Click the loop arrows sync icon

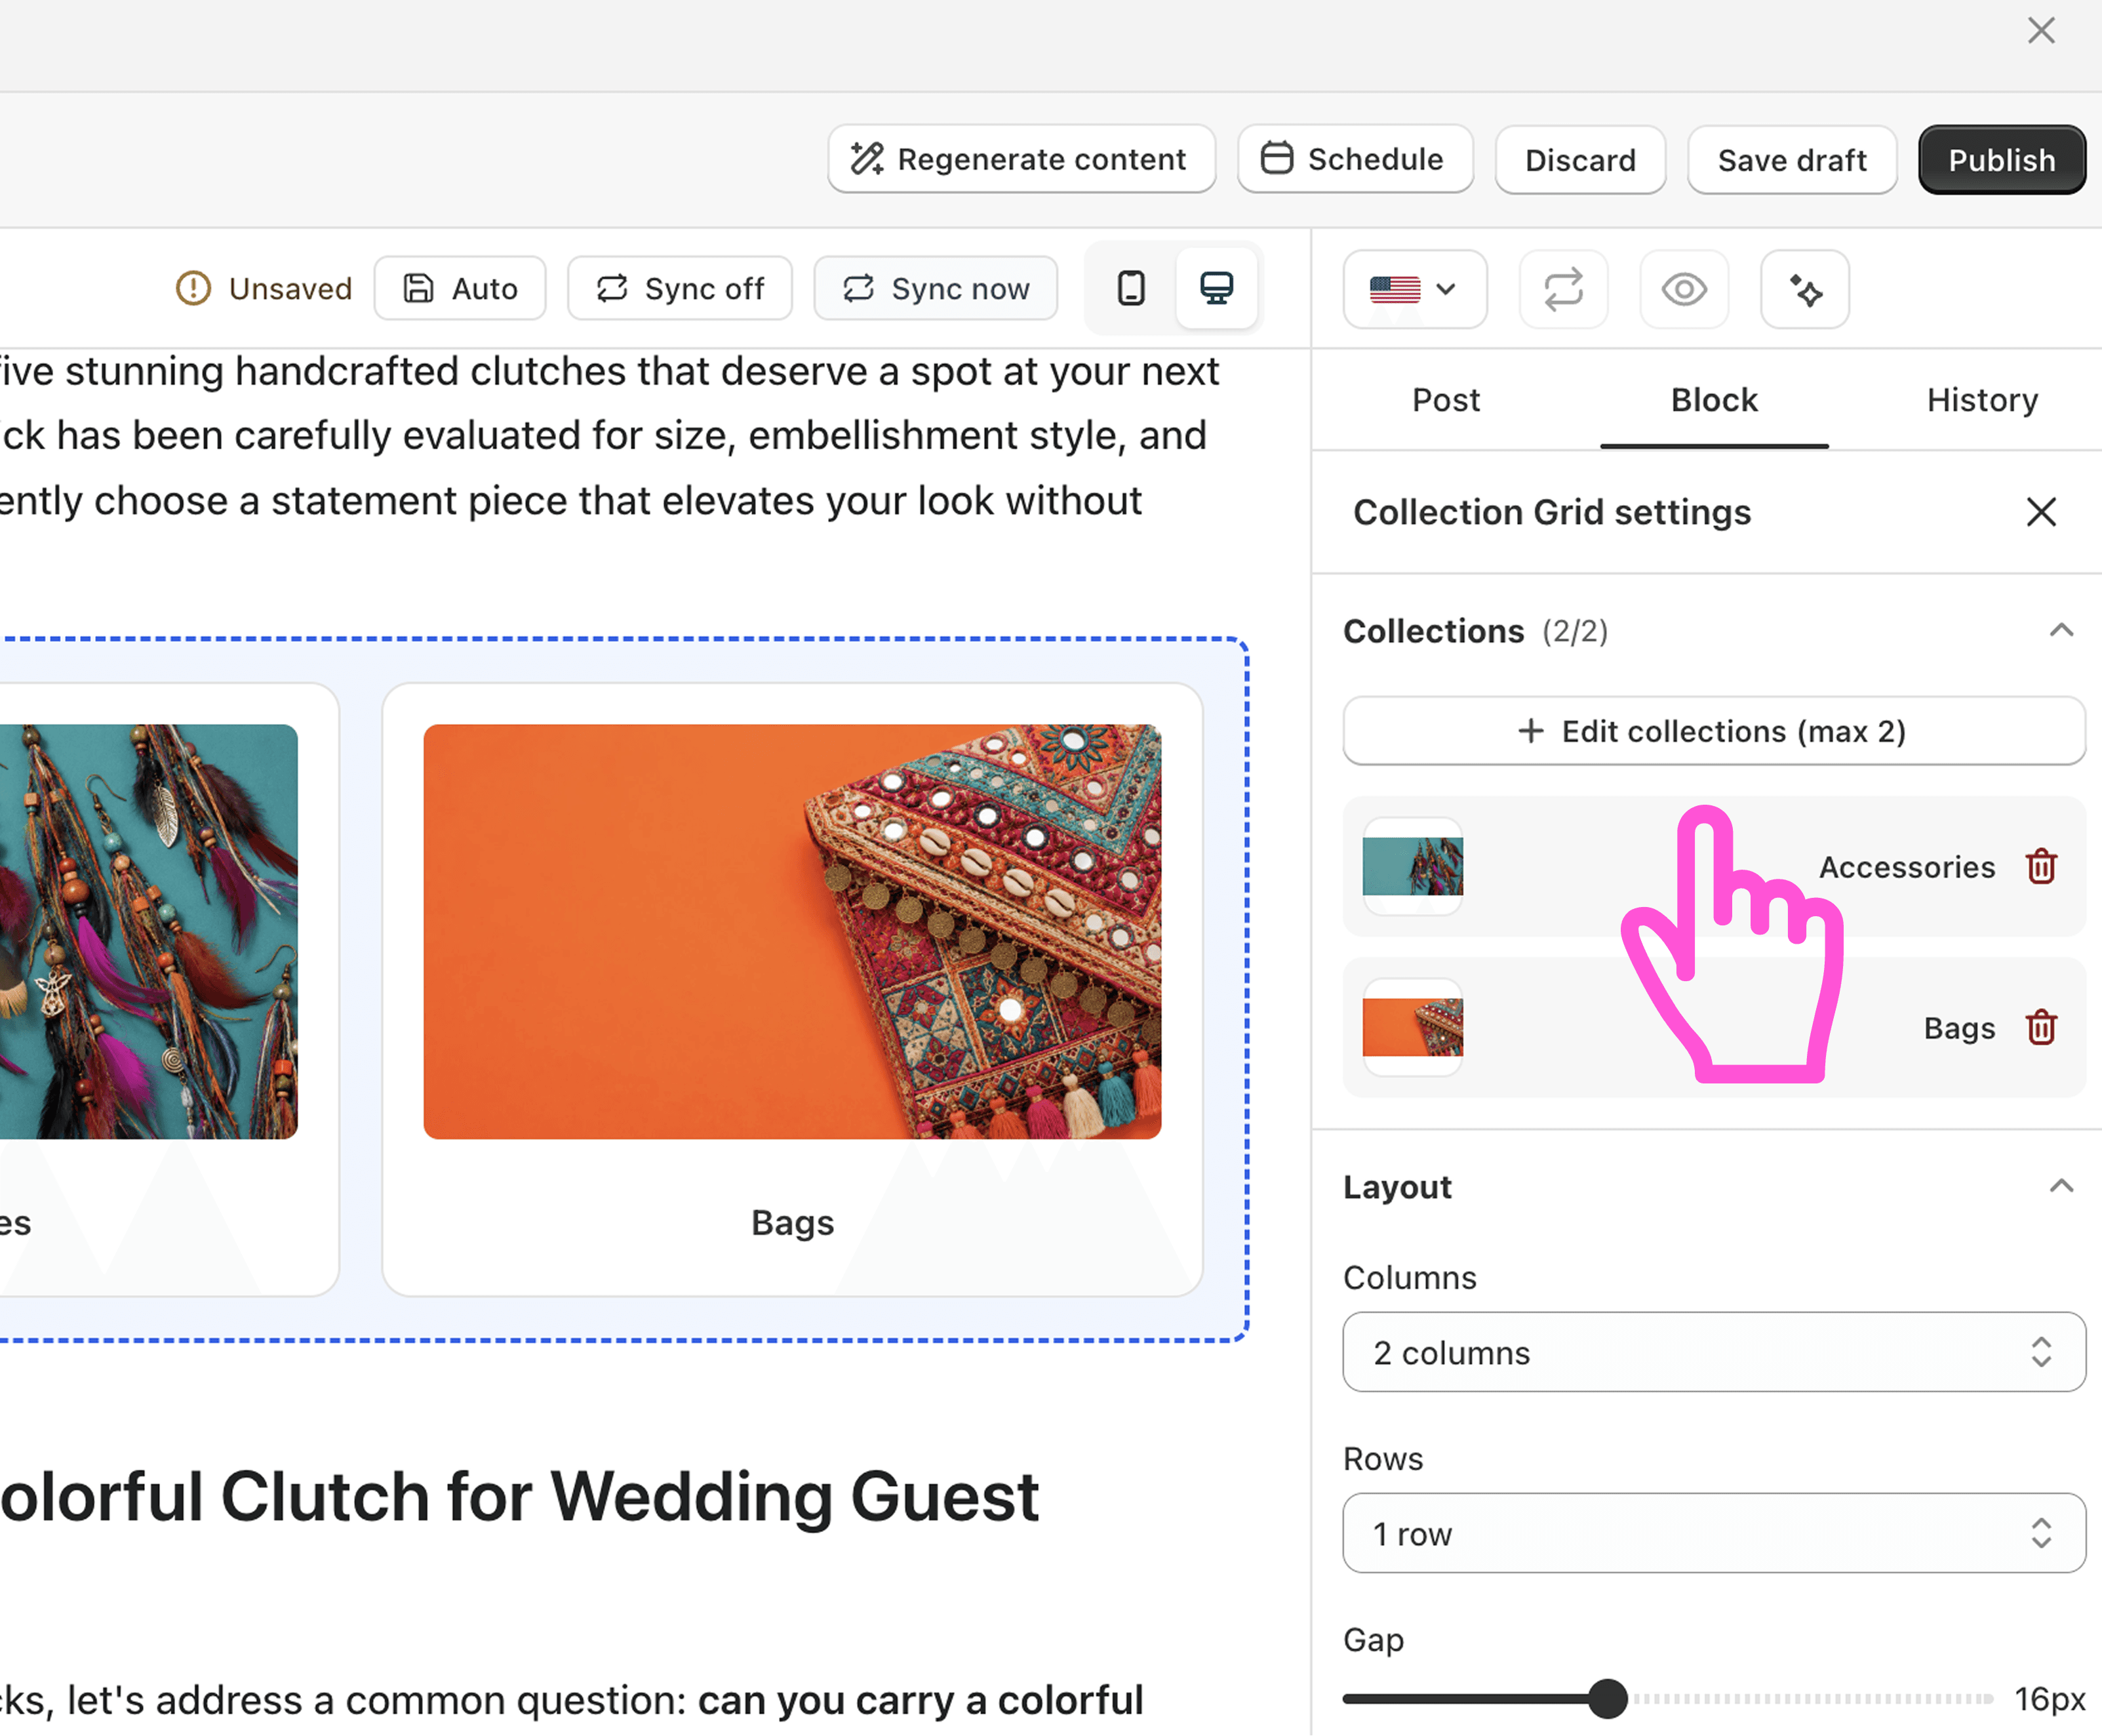pyautogui.click(x=1563, y=290)
